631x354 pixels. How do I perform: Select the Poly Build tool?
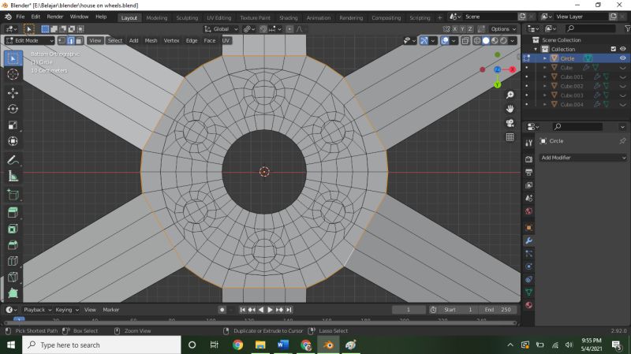(13, 293)
